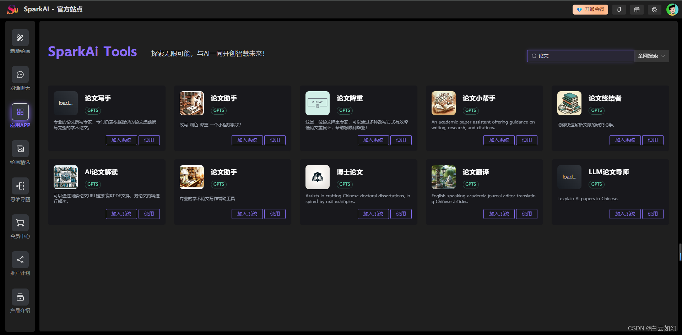
Task: Click first-row 论文助手 library thumbnail
Action: pyautogui.click(x=192, y=103)
